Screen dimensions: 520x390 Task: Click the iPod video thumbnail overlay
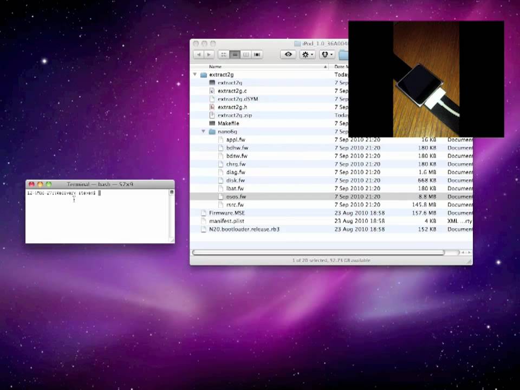point(426,79)
